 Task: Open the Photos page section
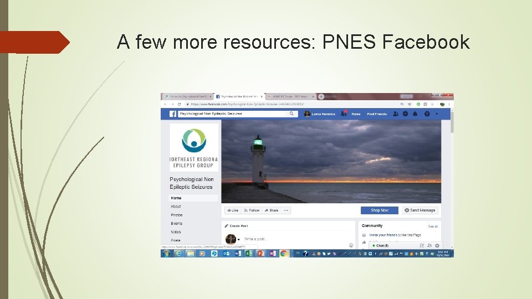(176, 215)
